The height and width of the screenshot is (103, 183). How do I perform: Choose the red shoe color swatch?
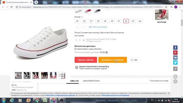(88, 11)
